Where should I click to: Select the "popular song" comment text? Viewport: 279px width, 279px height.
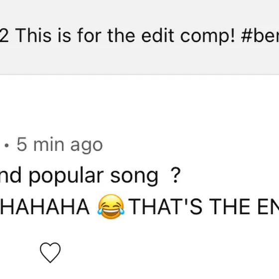click(x=93, y=176)
